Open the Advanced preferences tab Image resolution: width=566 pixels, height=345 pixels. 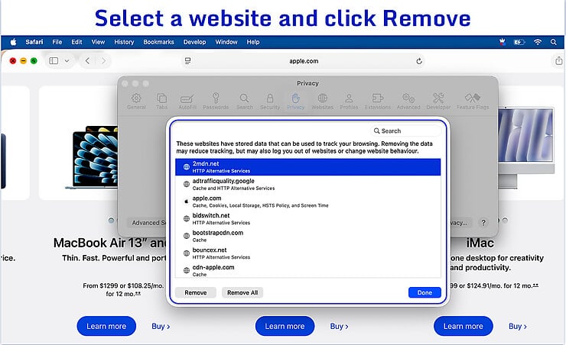click(x=408, y=102)
